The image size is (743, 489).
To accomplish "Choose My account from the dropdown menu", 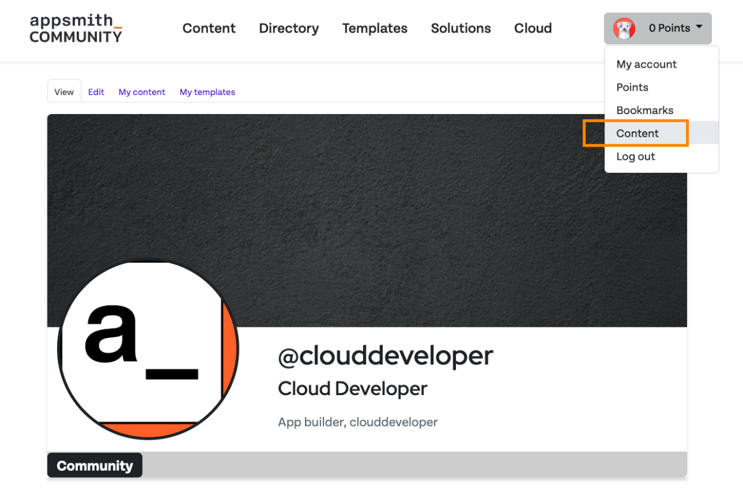I will 662,64.
